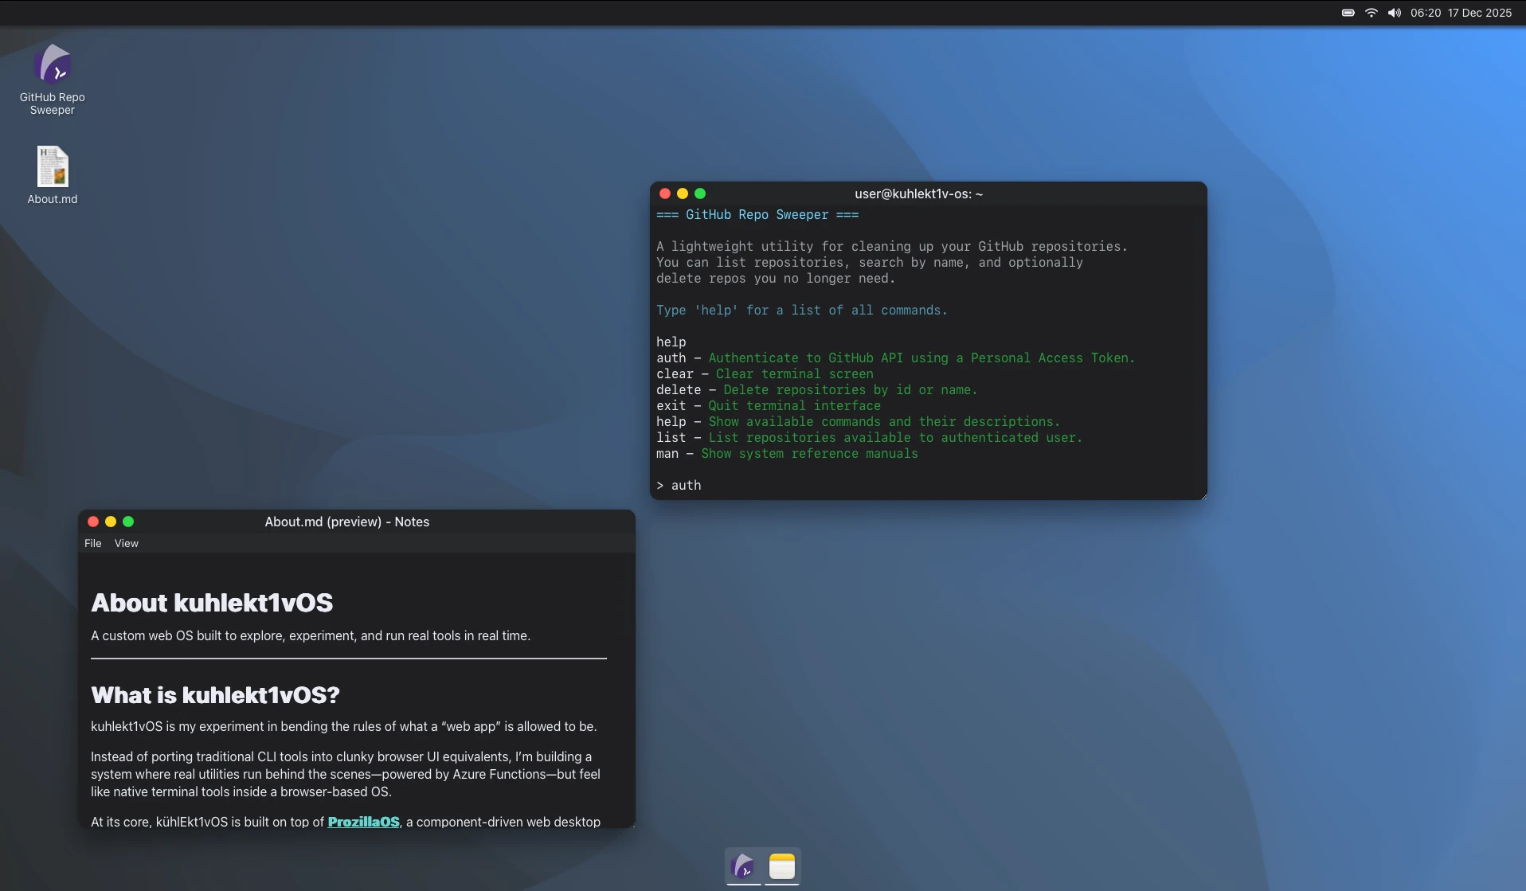Screen dimensions: 1526x891
Task: Click the GitHub Repo Sweeper dock icon
Action: [x=743, y=866]
